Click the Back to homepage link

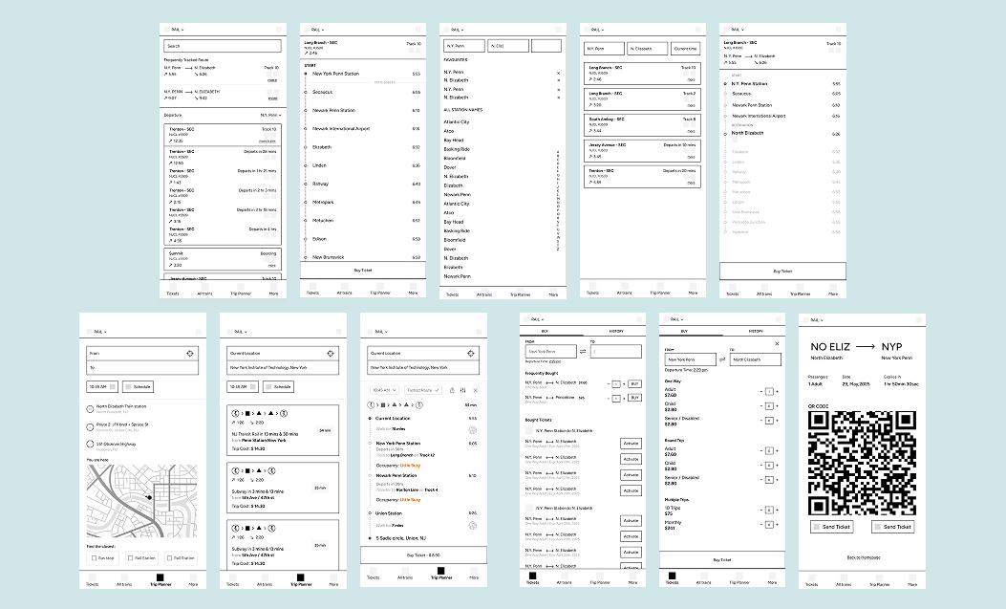coord(865,556)
